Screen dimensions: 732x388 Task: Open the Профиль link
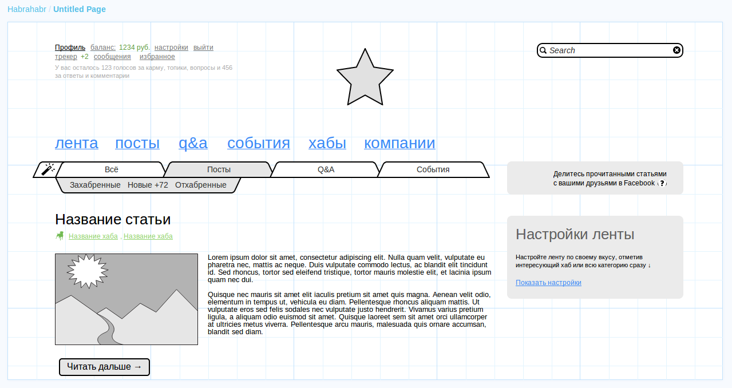(x=69, y=47)
